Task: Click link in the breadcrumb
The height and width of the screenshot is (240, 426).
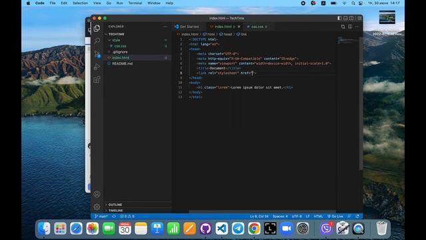Action: [x=242, y=34]
